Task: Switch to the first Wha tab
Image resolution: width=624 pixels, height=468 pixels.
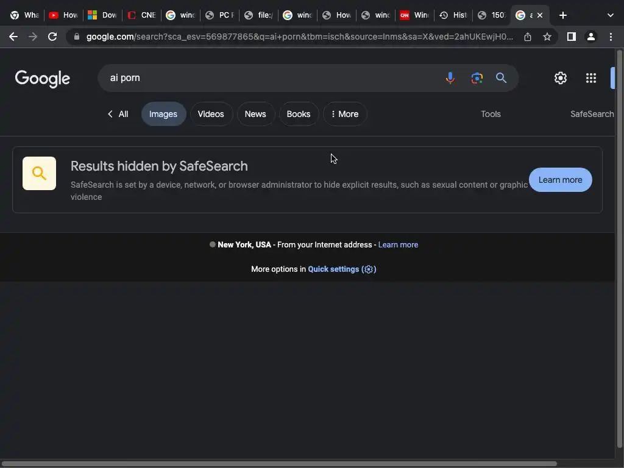Action: tap(24, 15)
